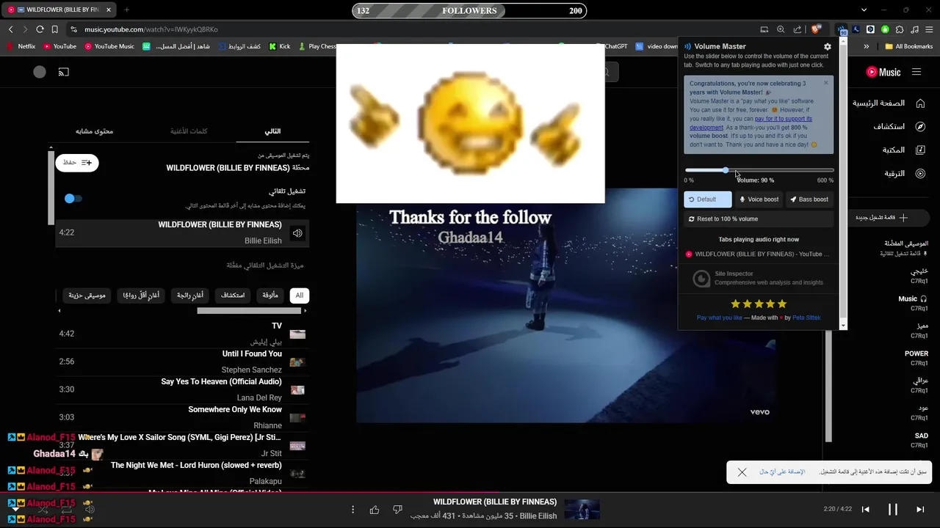Open new browser tab
940x528 pixels.
click(126, 10)
